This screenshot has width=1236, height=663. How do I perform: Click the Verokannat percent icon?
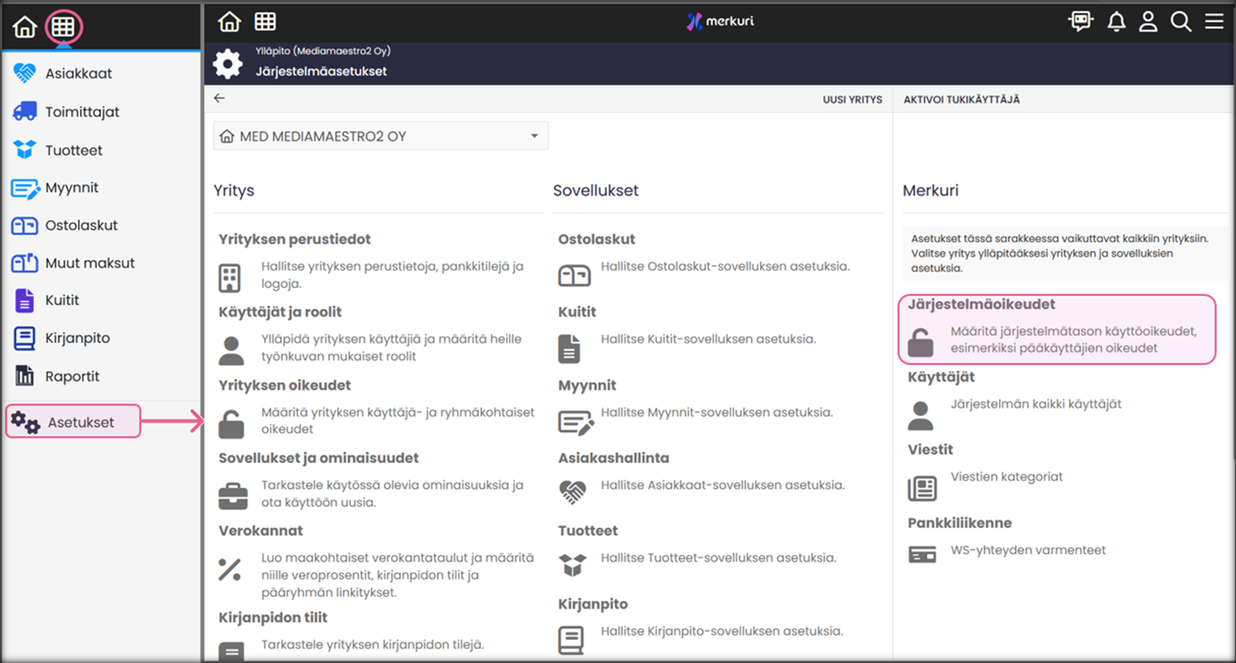pos(230,570)
